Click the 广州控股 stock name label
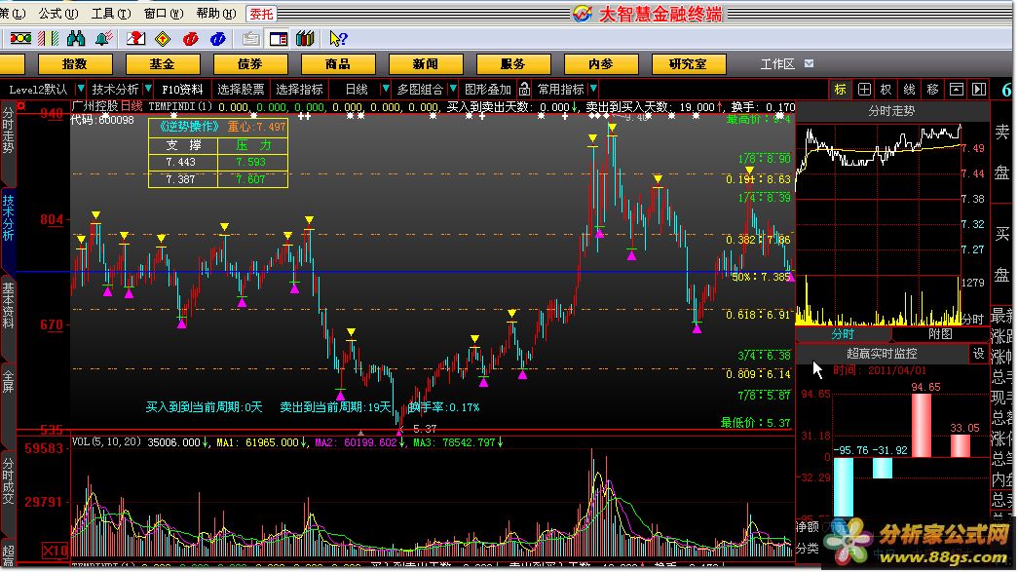The width and height of the screenshot is (1018, 572). [x=95, y=106]
